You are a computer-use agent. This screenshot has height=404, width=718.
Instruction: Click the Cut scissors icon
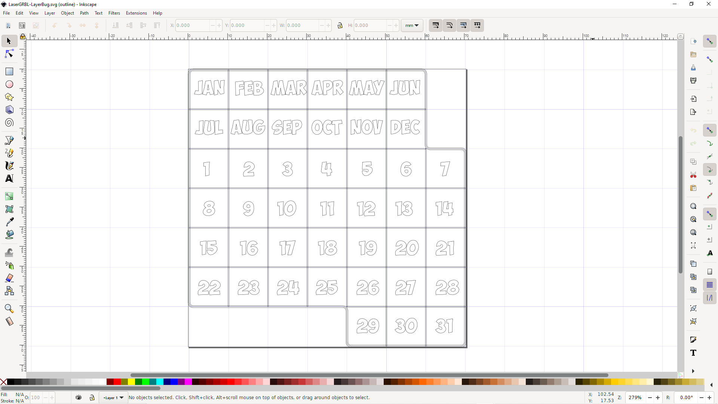point(693,175)
